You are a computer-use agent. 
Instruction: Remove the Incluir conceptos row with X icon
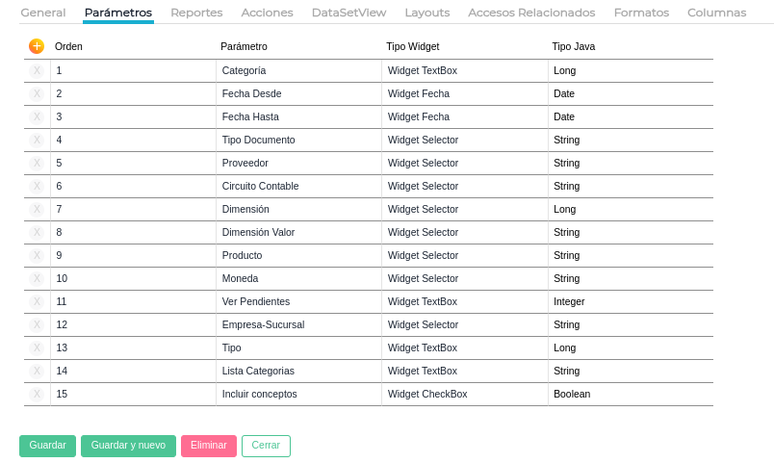coord(37,394)
